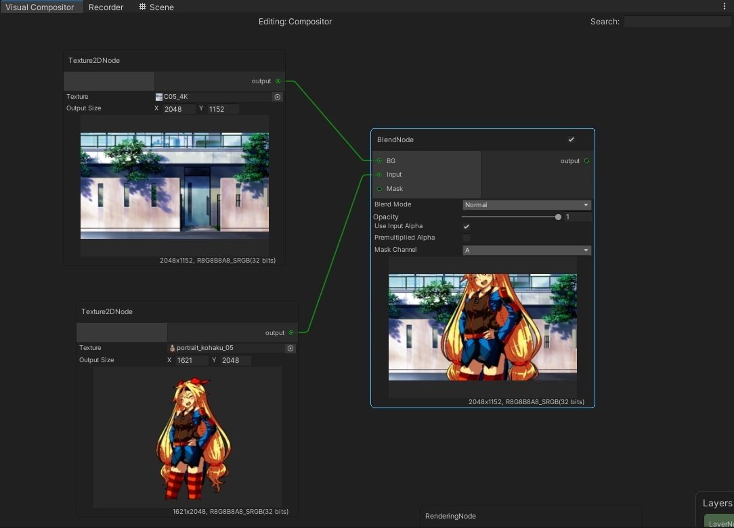Click the Output Size Y field showing 2048

(236, 360)
